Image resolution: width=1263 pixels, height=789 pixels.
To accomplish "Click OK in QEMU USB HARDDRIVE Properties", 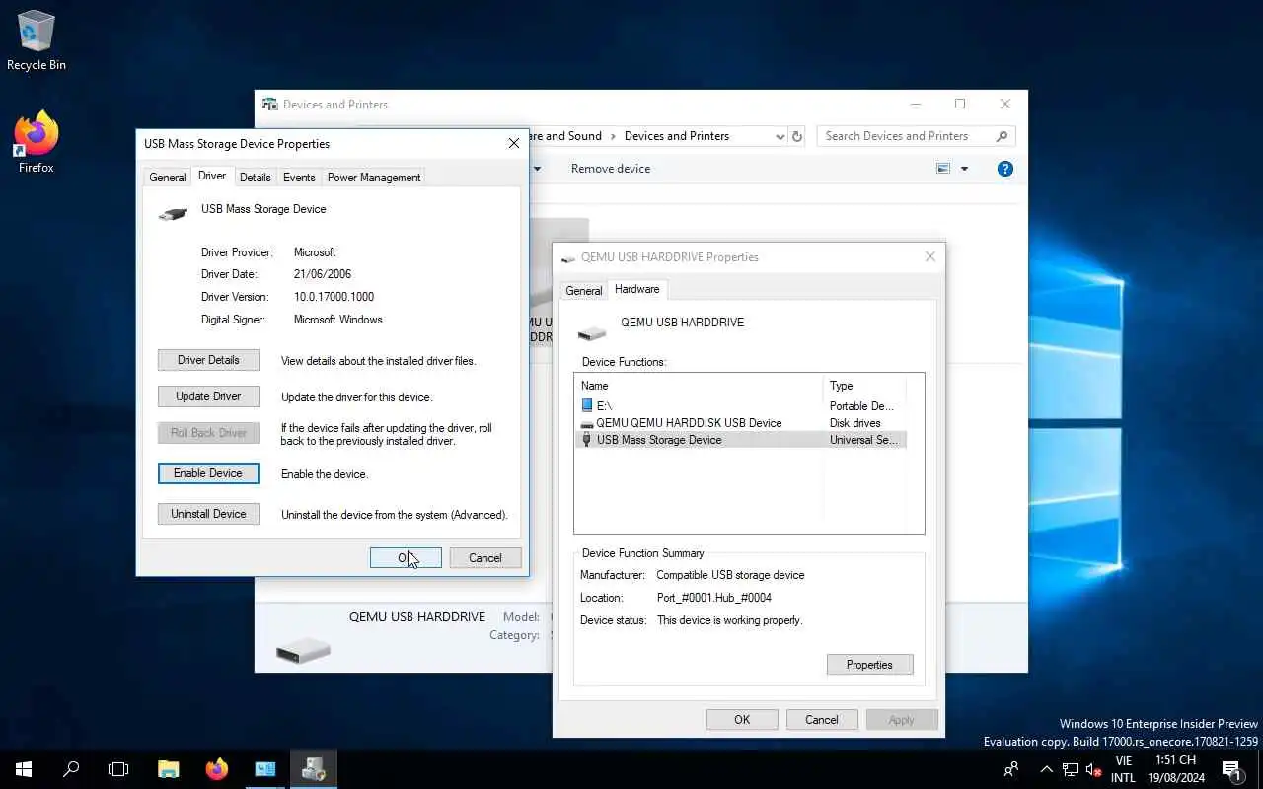I will click(x=742, y=720).
